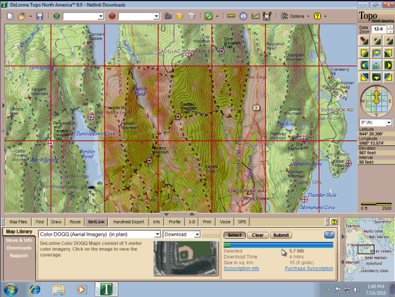Click the green refresh sync icon

click(208, 16)
